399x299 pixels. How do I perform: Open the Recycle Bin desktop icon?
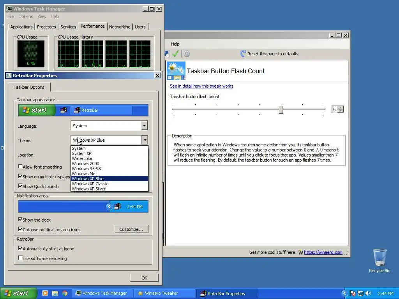tap(380, 260)
